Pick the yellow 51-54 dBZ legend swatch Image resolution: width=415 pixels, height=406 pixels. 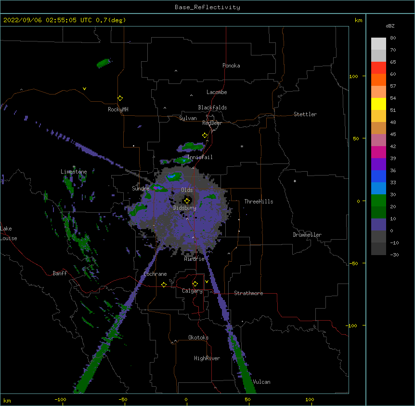coord(378,104)
